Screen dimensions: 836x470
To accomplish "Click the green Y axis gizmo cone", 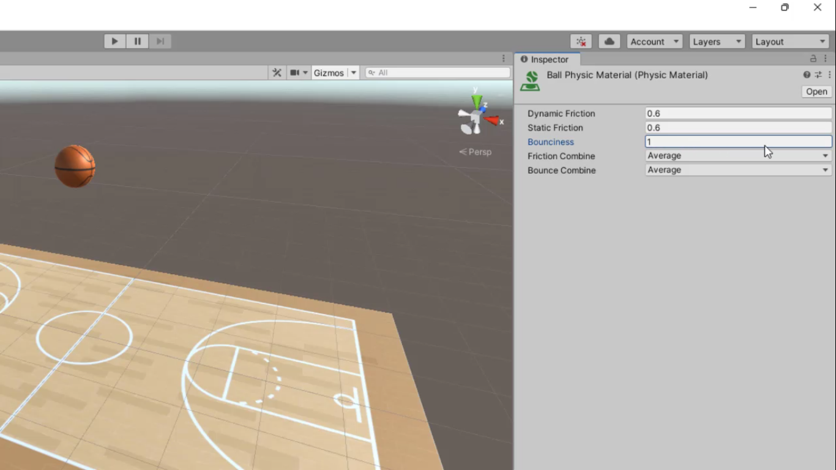I will tap(476, 102).
